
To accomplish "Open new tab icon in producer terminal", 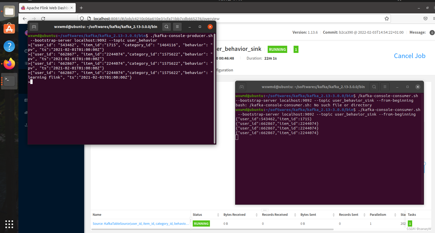I will (34, 27).
